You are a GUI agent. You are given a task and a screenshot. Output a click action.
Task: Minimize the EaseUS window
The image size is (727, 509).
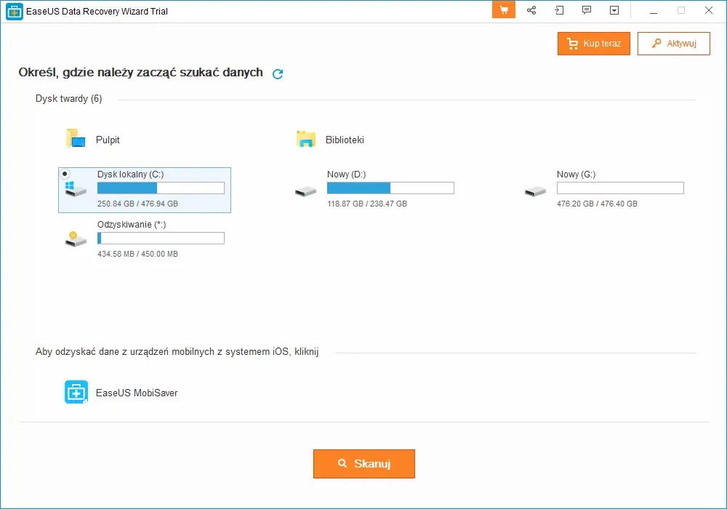[x=654, y=11]
